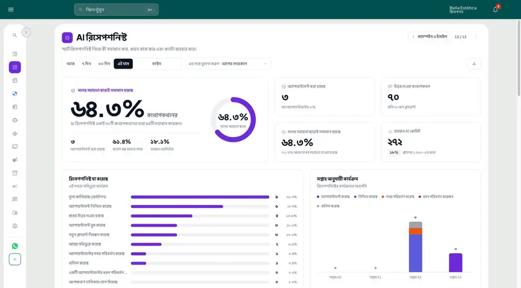Open the sidebar panel layout icon
The height and width of the screenshot is (288, 521).
point(15,54)
